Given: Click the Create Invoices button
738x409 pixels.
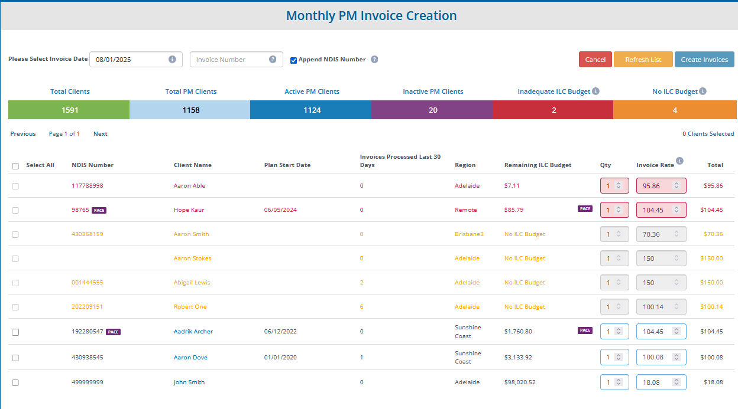Looking at the screenshot, I should (704, 60).
